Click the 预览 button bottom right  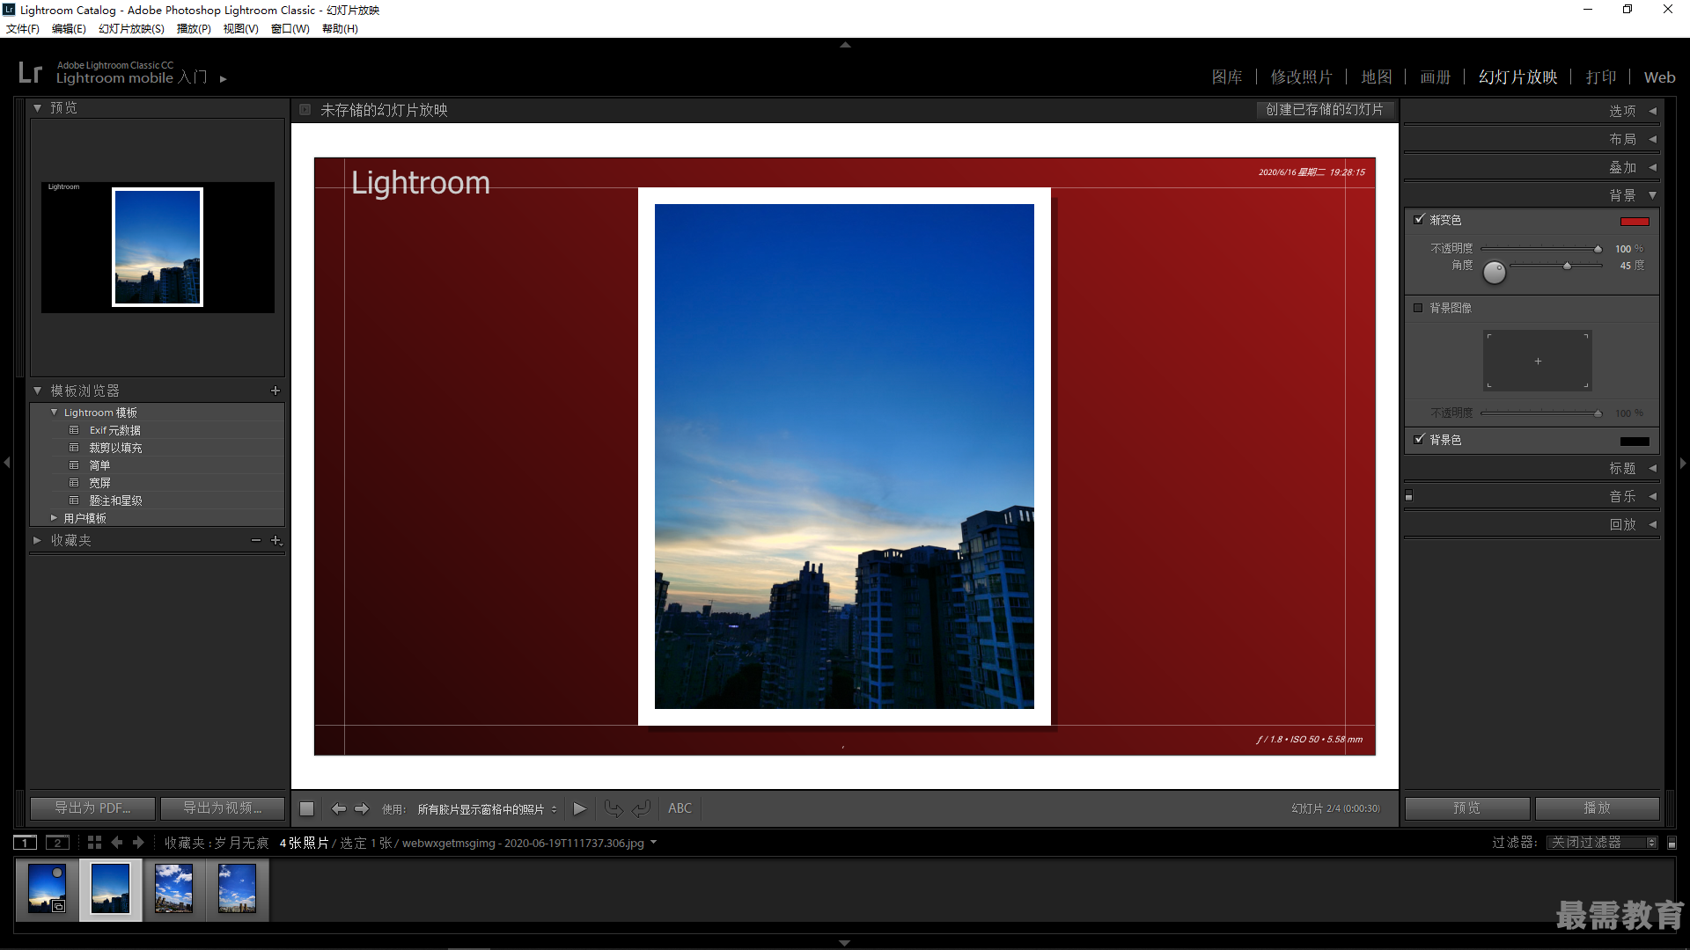coord(1467,808)
